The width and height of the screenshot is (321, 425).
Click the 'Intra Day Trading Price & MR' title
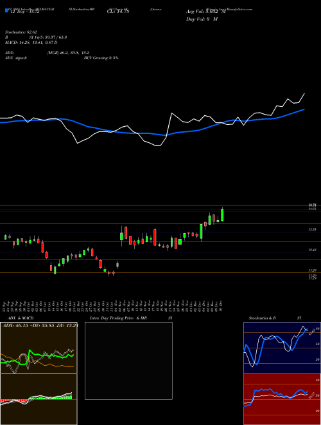tap(118, 318)
